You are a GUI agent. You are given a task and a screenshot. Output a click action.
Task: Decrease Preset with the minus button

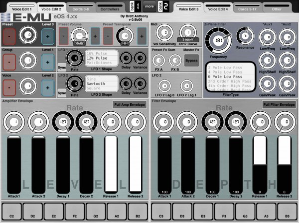(9, 36)
